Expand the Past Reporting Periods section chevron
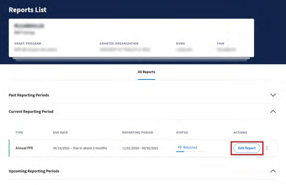 tap(273, 95)
